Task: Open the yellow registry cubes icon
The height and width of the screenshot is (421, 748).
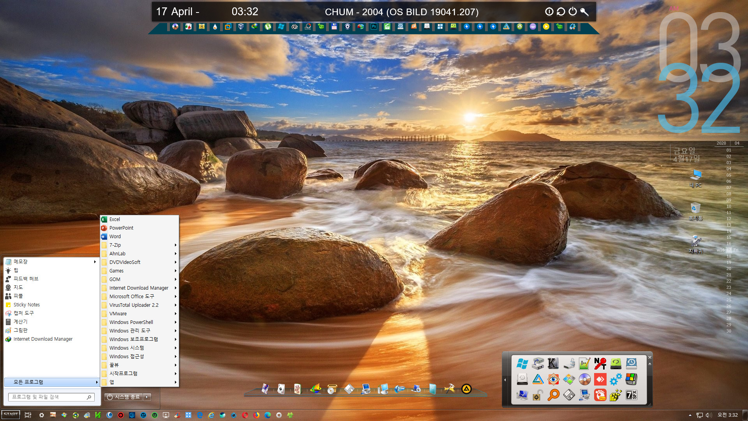Action: coord(616,395)
